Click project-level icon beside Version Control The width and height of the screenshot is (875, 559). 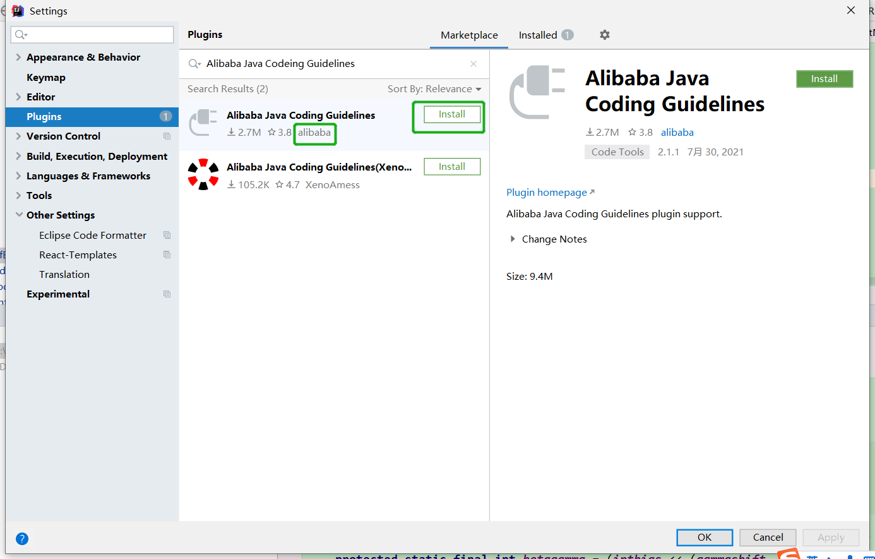[167, 136]
